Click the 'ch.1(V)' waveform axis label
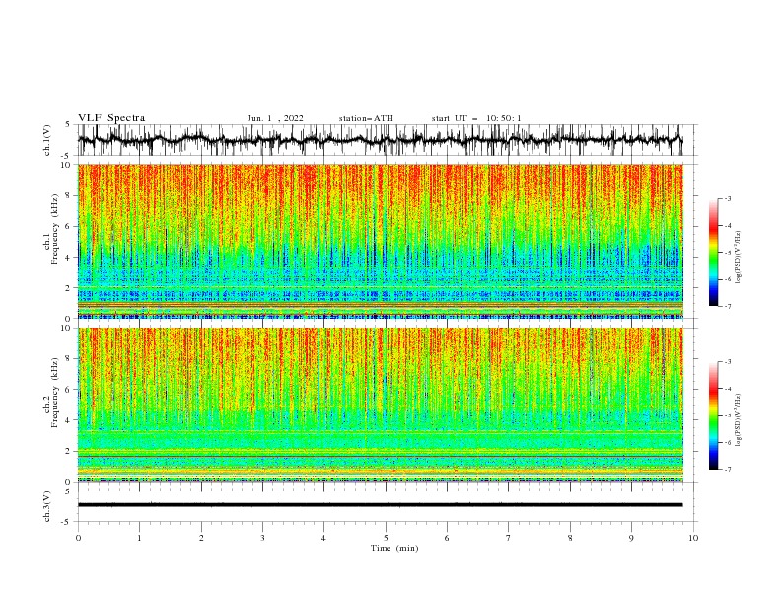The width and height of the screenshot is (781, 604). click(x=47, y=140)
